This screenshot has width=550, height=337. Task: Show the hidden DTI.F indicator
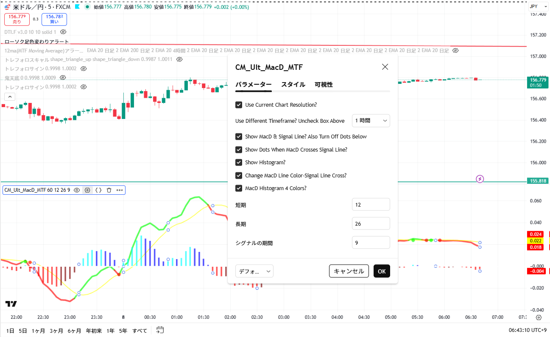coord(63,32)
